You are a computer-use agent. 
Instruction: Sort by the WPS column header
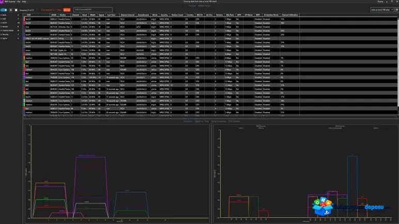click(x=239, y=15)
